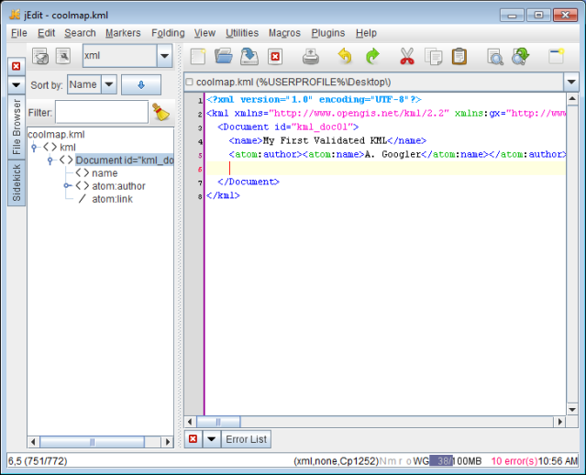Viewport: 586px width, 475px height.
Task: Copy selection using copy icon
Action: [x=434, y=57]
